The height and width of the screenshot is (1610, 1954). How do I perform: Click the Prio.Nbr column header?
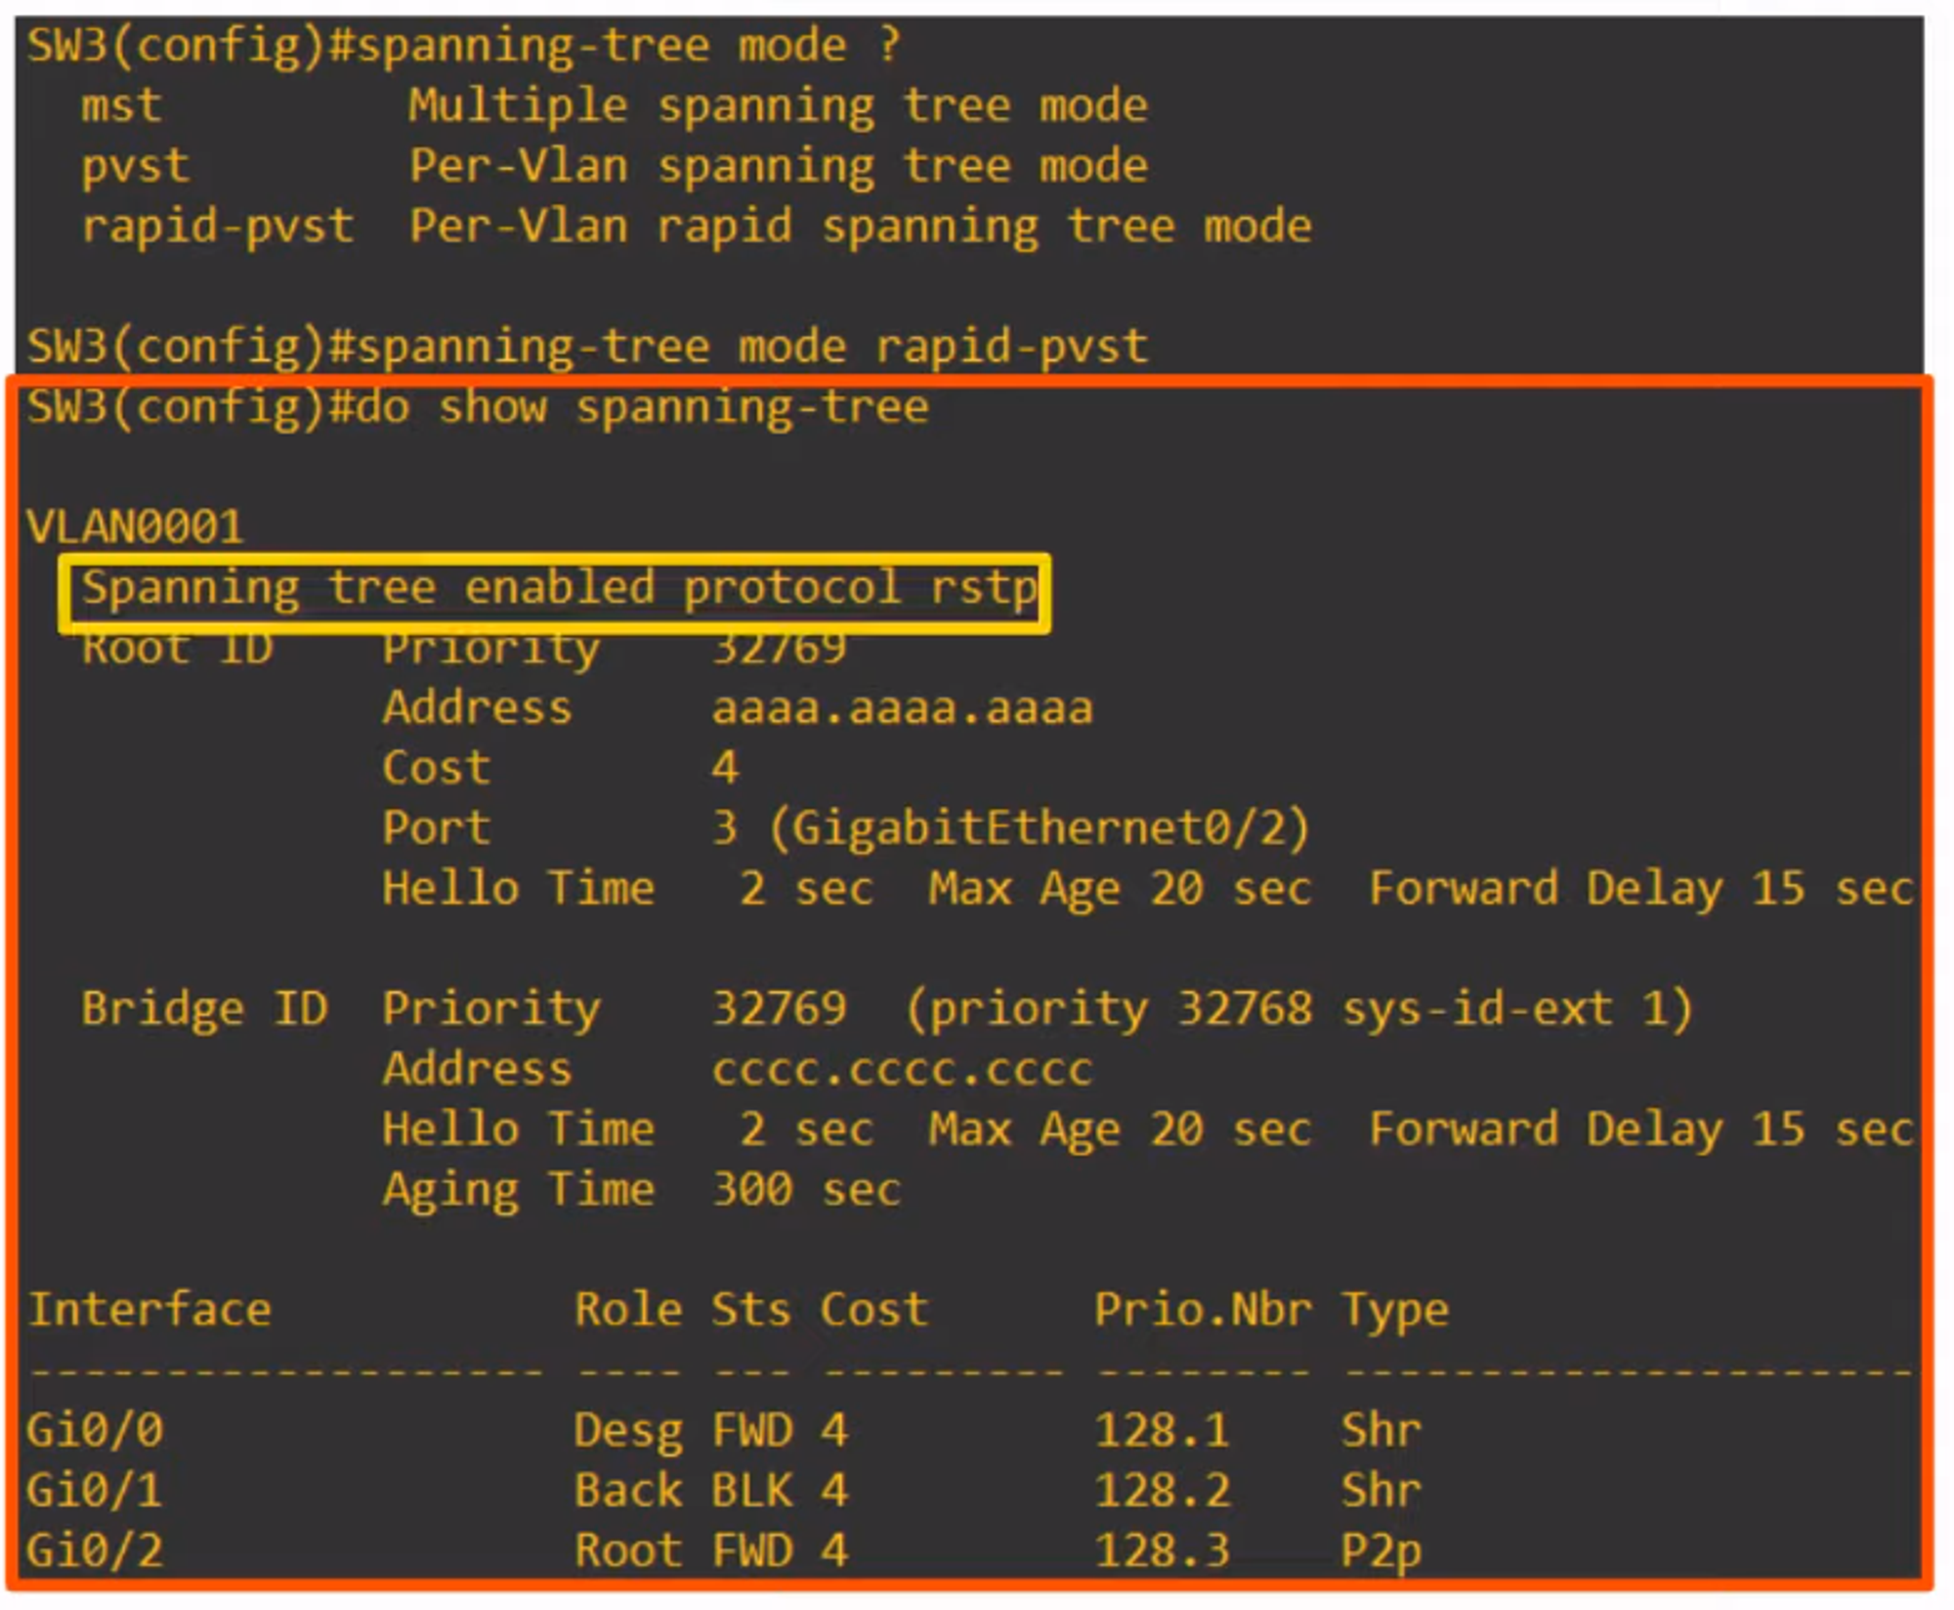[1202, 1310]
